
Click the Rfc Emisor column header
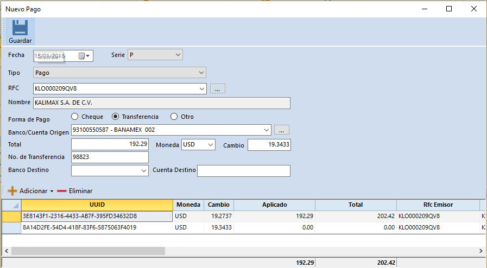pos(438,205)
